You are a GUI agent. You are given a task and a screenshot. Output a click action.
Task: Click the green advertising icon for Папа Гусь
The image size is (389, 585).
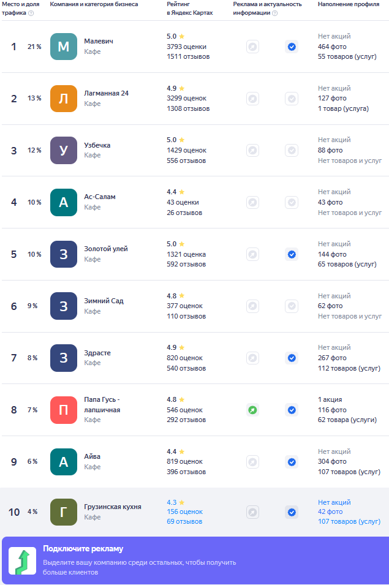[252, 410]
